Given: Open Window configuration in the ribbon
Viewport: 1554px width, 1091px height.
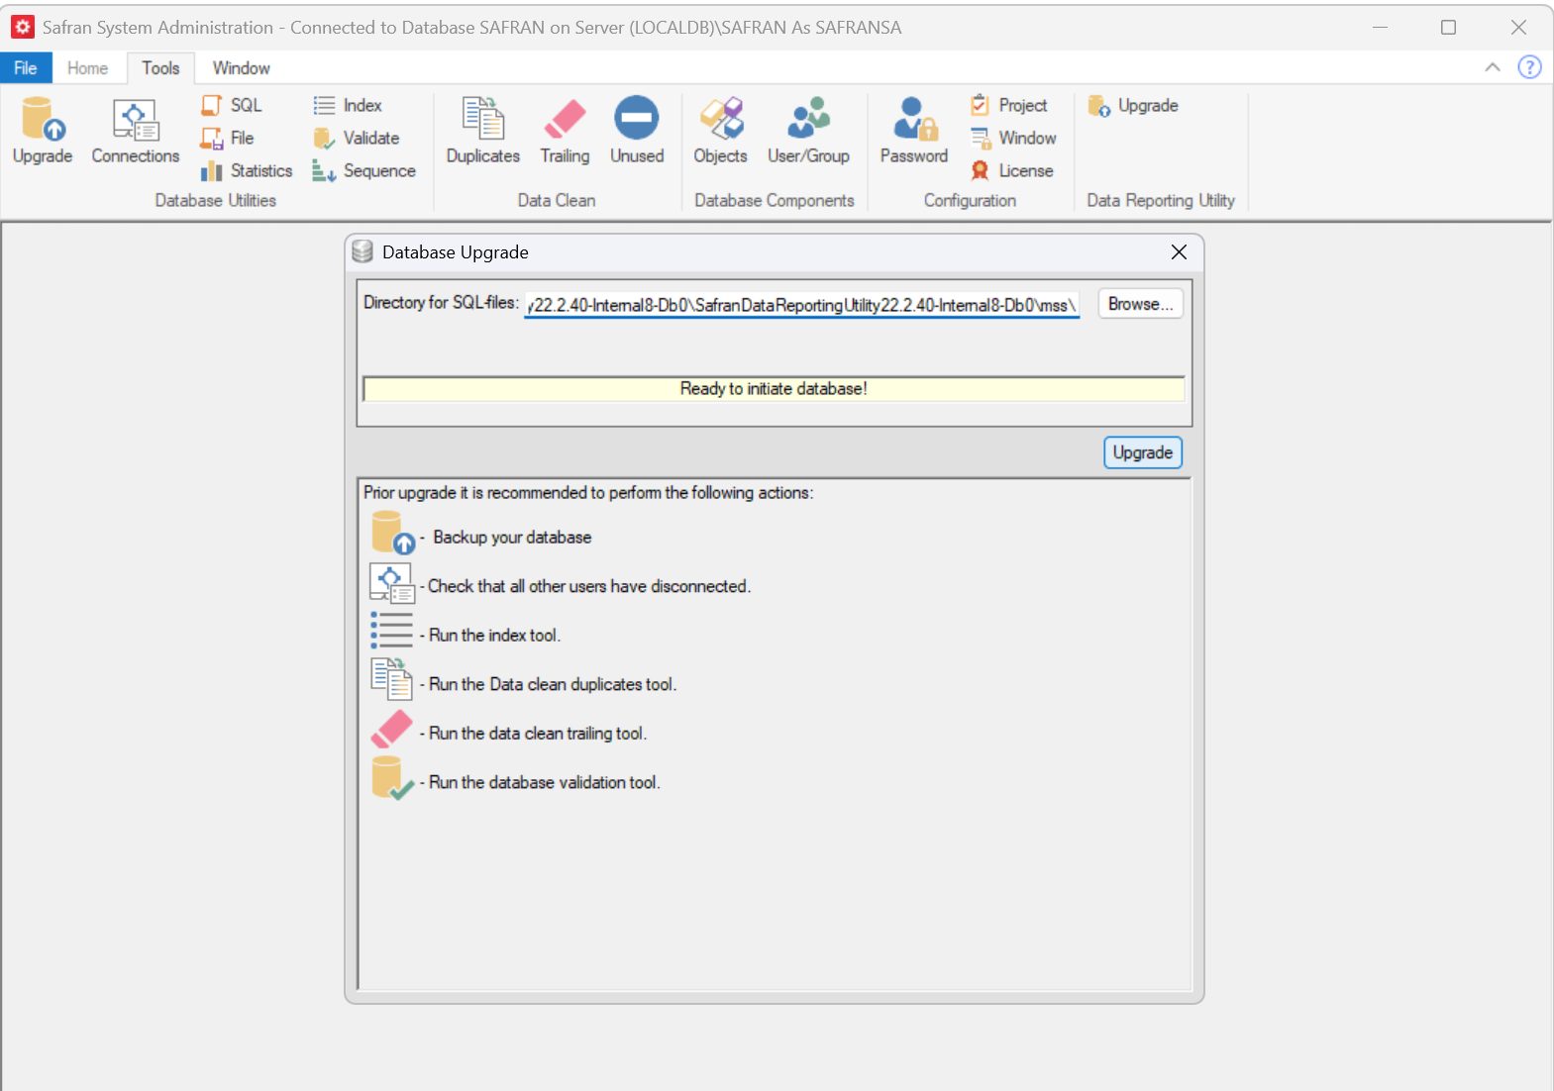Looking at the screenshot, I should 1013,138.
